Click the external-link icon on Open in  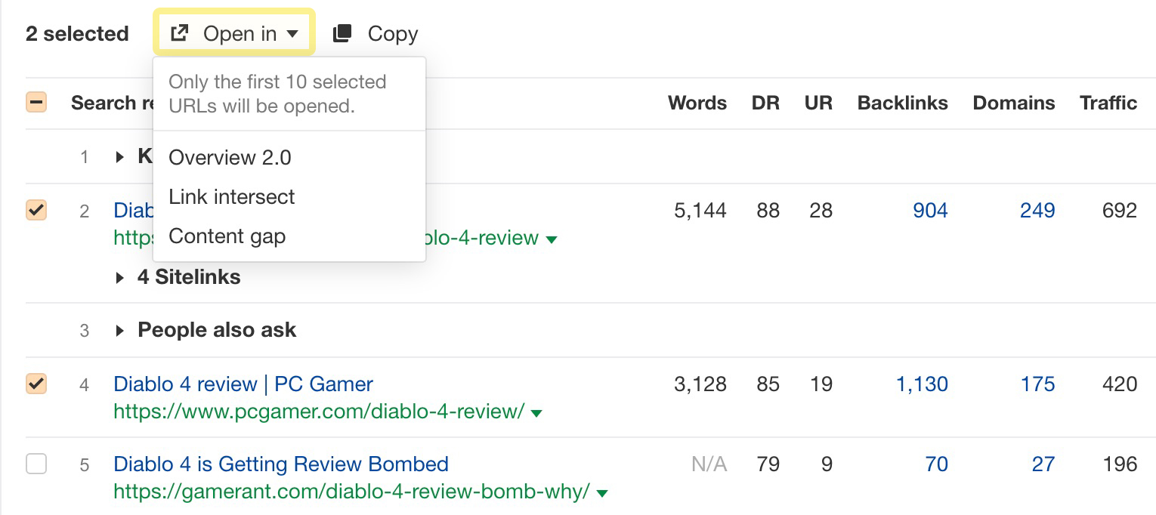coord(180,32)
